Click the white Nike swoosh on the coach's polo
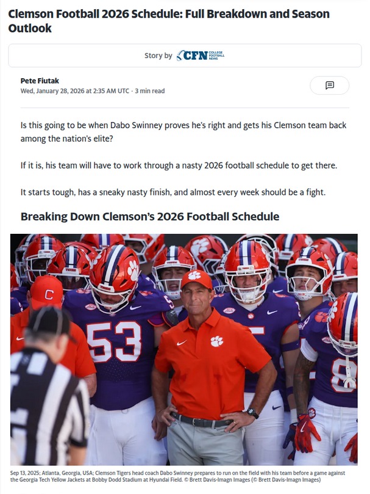This screenshot has height=494, width=370. coord(182,343)
